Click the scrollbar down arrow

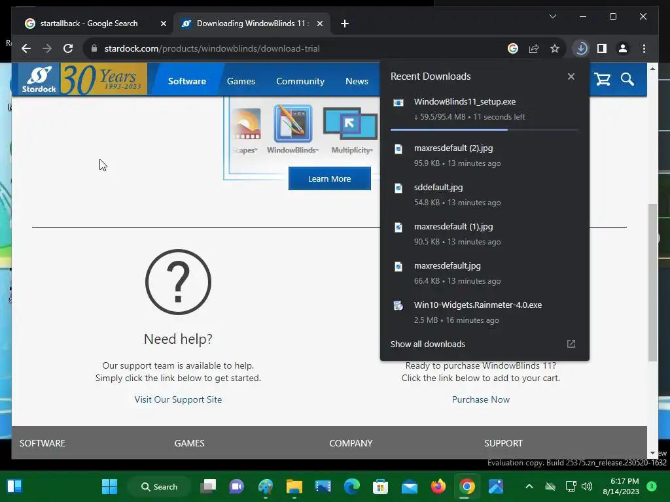click(652, 454)
